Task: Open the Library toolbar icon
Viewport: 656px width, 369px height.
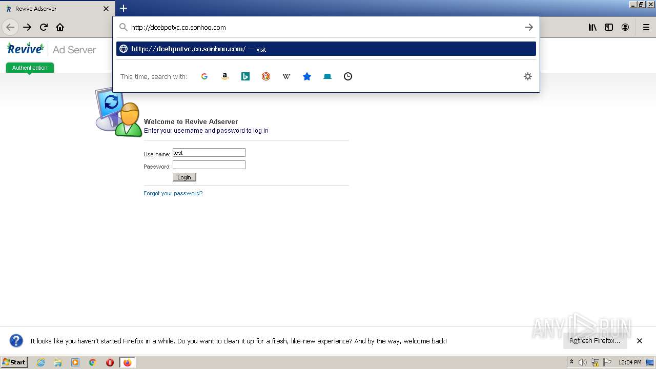Action: coord(592,27)
